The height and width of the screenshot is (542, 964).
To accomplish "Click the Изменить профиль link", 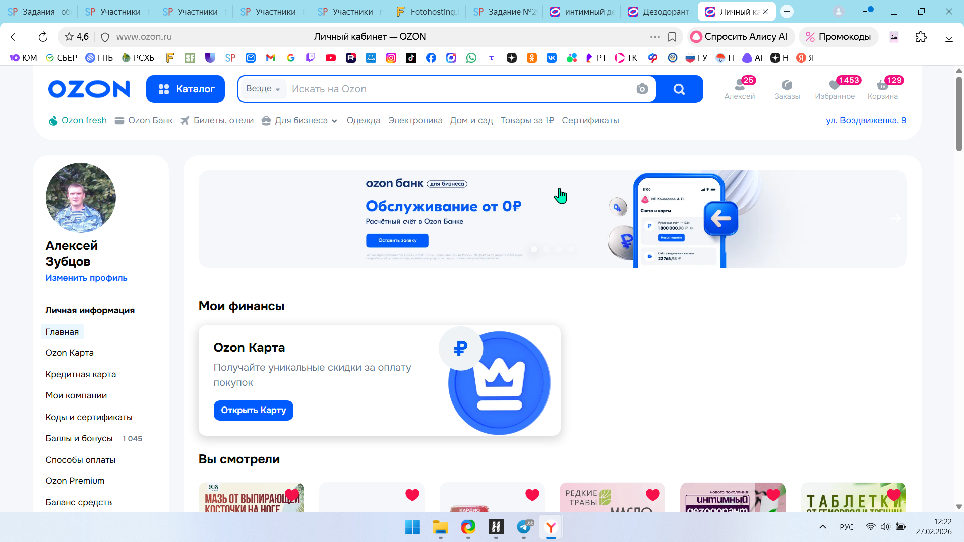I will tap(86, 278).
